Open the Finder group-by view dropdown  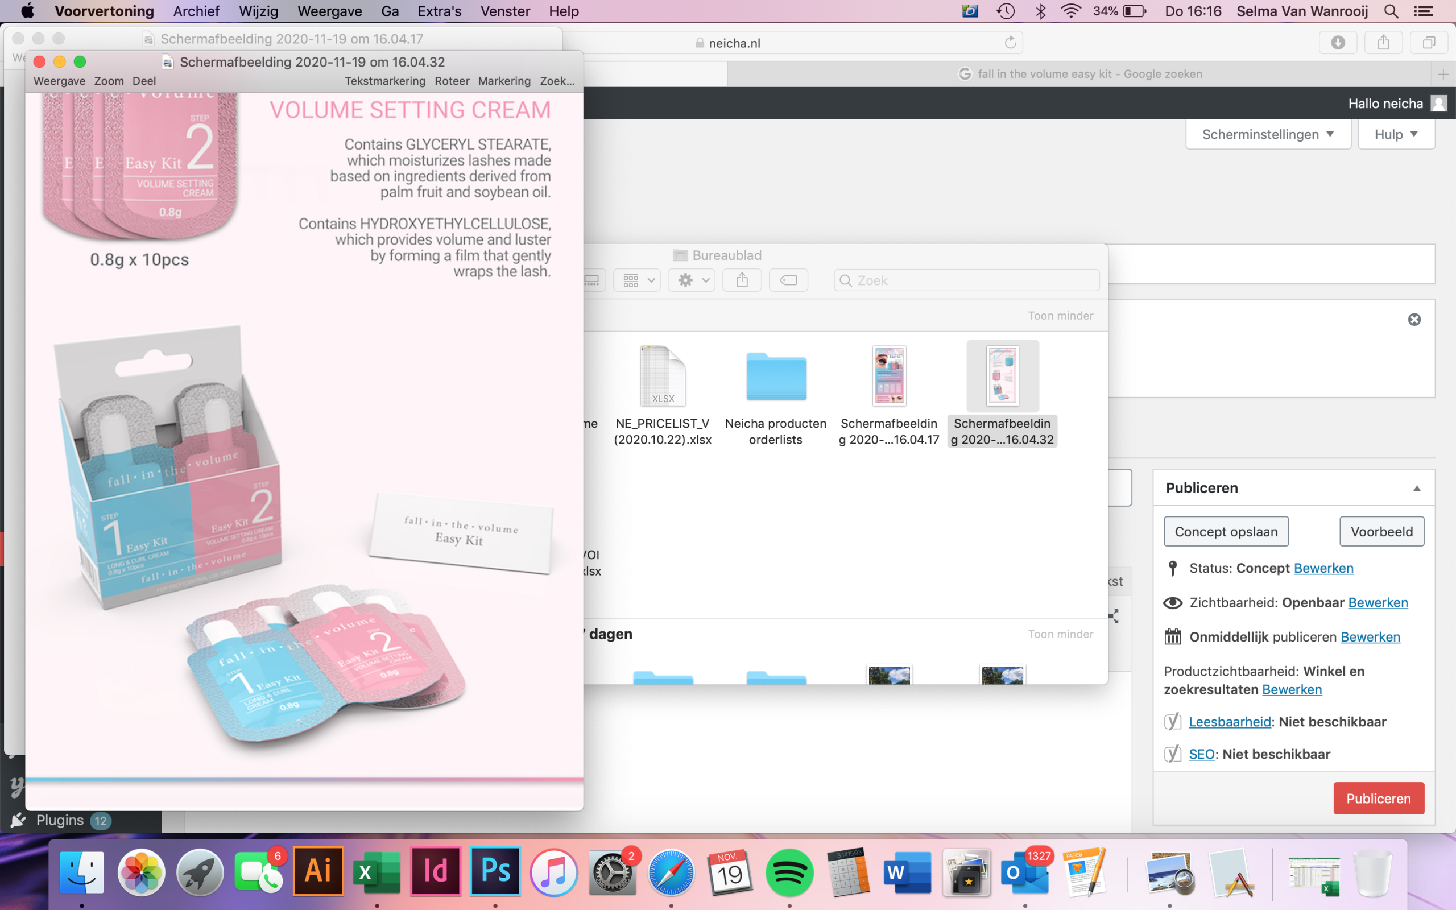[637, 280]
